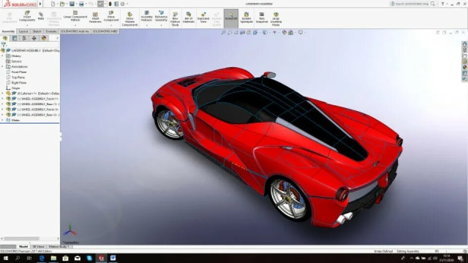Open the DimXpertManager tab
This screenshot has height=263, width=468.
[34, 38]
